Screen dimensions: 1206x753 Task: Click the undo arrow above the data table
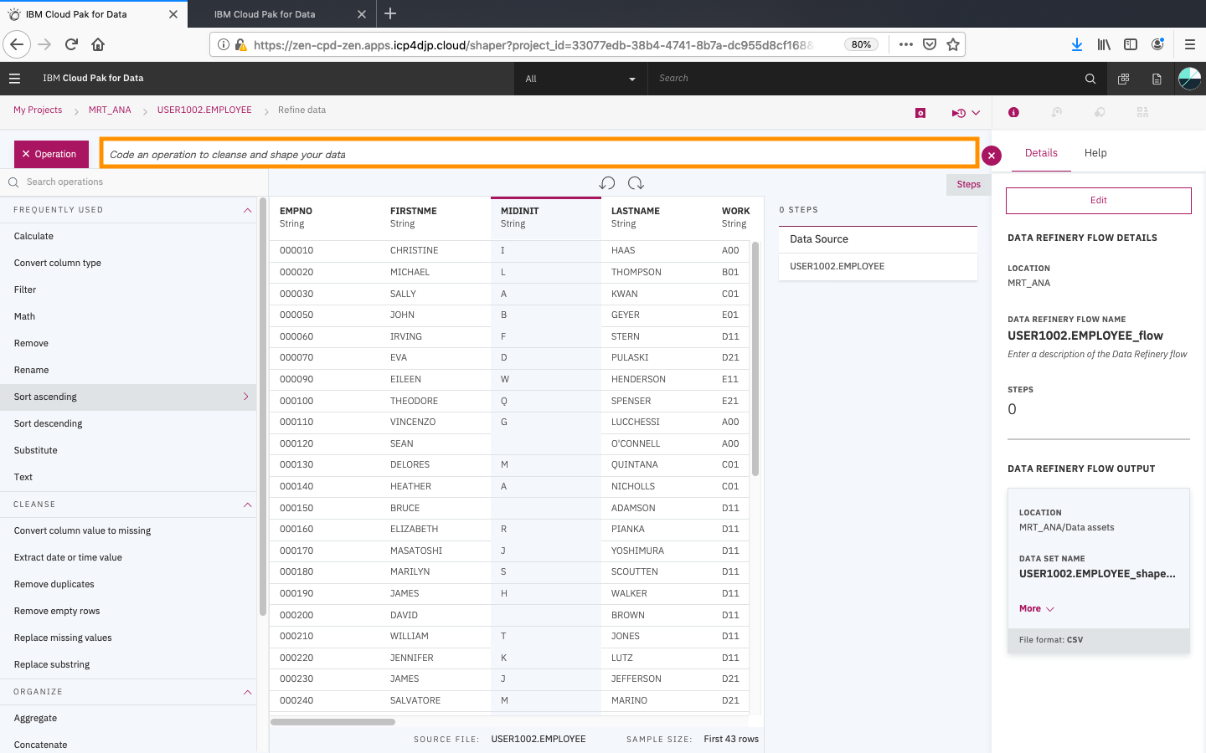607,183
